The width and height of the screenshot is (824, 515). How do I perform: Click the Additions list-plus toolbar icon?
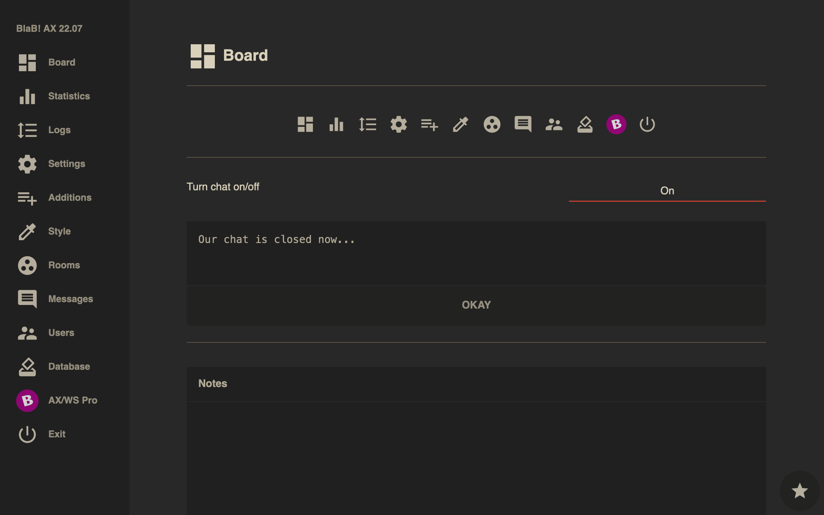429,124
